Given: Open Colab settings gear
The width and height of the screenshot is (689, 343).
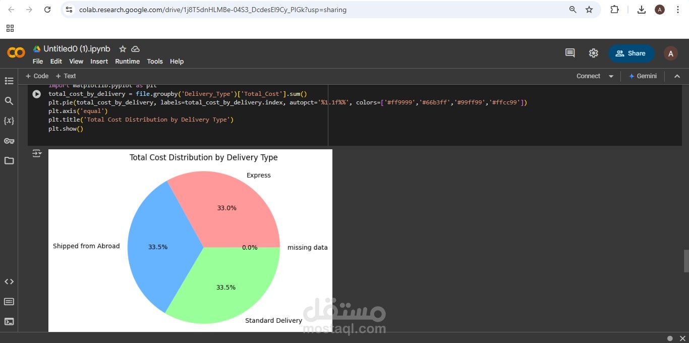Looking at the screenshot, I should coord(594,53).
